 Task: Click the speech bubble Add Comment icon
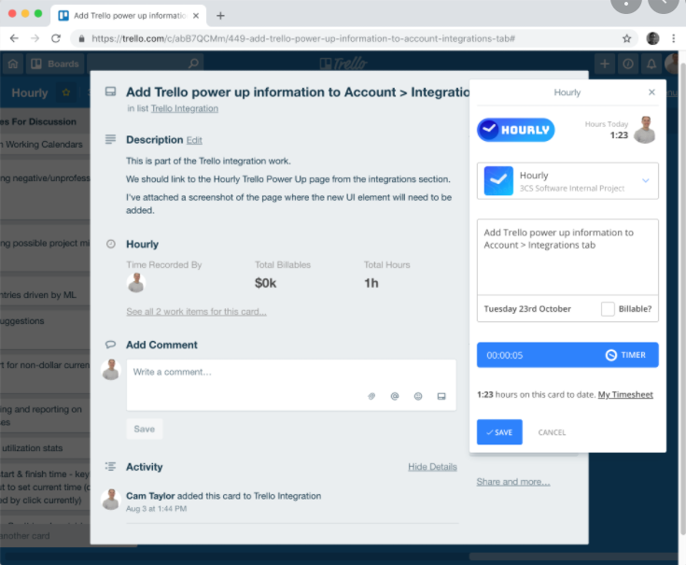pyautogui.click(x=110, y=345)
